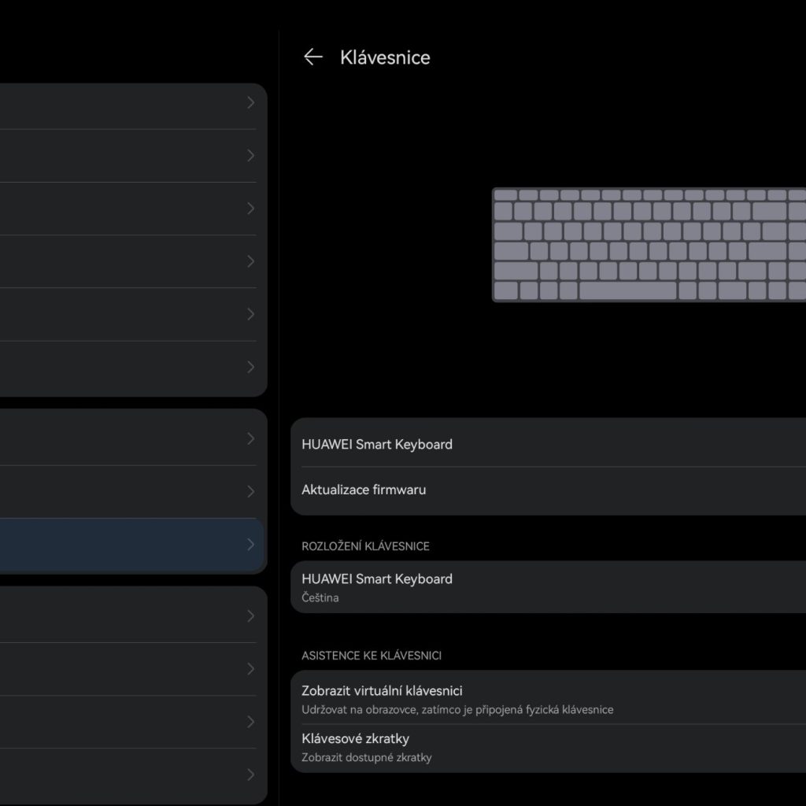This screenshot has width=806, height=806.
Task: Click the chevron of the second row in the top sidebar group
Action: [250, 156]
